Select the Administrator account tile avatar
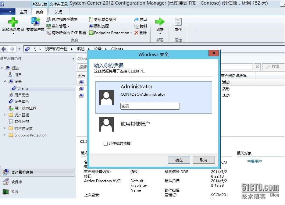The image size is (285, 205). pos(106,97)
